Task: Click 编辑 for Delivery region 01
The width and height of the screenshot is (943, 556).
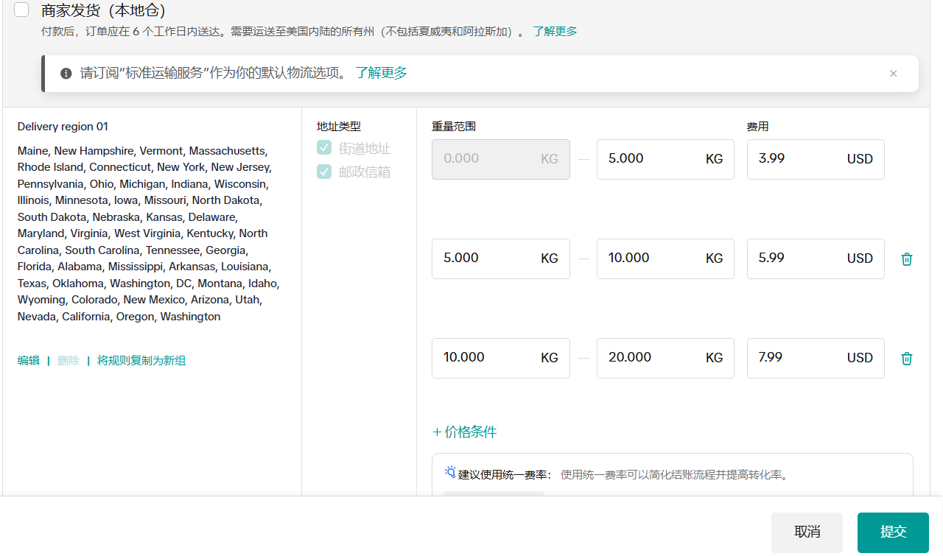Action: click(29, 361)
